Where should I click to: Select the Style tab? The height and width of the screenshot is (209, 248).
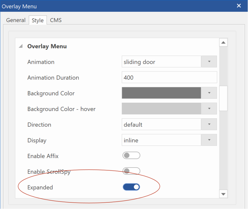pyautogui.click(x=38, y=20)
